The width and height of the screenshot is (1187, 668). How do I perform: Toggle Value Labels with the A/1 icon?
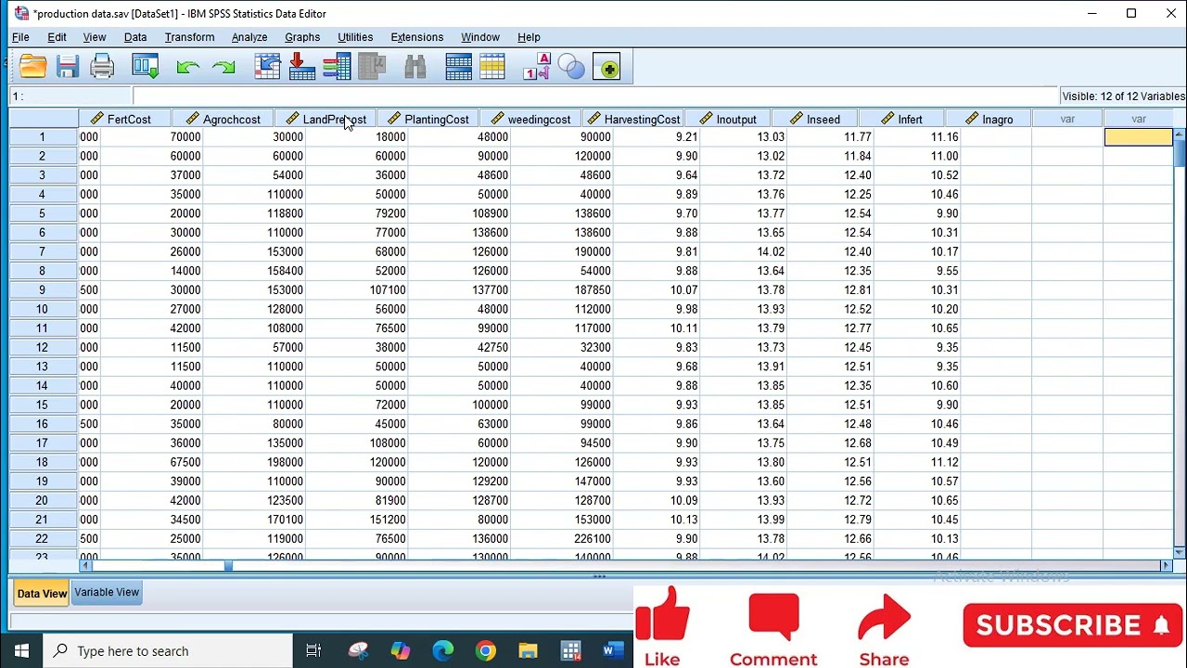click(x=537, y=67)
